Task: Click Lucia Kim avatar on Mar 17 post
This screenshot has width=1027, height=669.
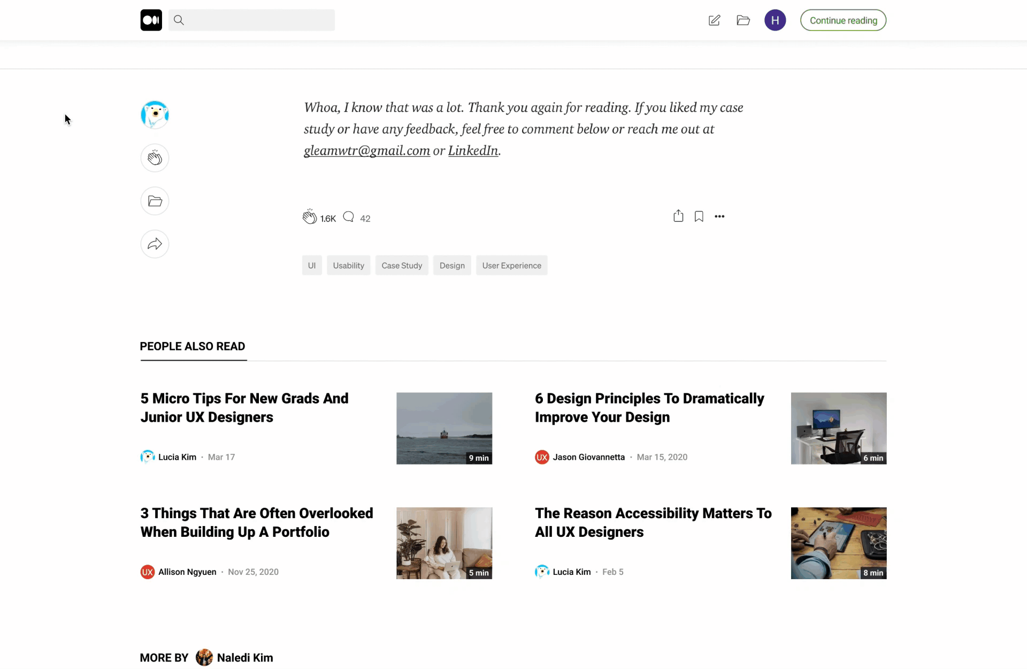Action: pyautogui.click(x=147, y=457)
